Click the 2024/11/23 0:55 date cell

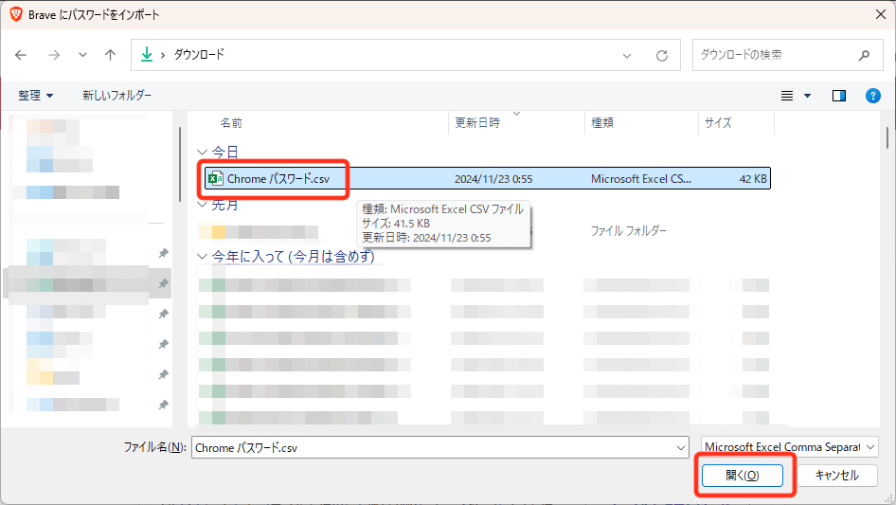tap(493, 179)
